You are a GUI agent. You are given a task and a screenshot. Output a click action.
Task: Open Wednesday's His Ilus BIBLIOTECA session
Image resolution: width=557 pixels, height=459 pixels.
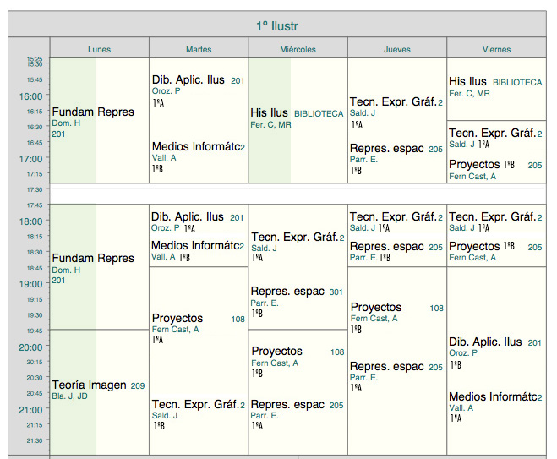[x=297, y=117]
